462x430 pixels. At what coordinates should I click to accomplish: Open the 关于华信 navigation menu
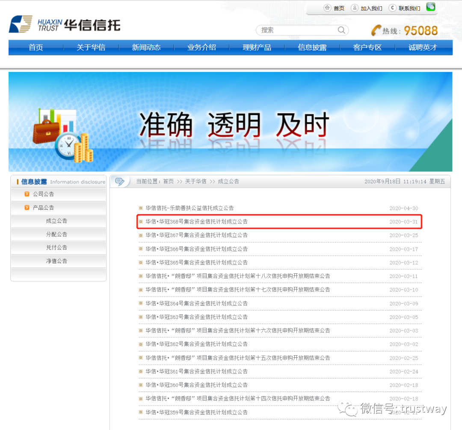[x=91, y=47]
